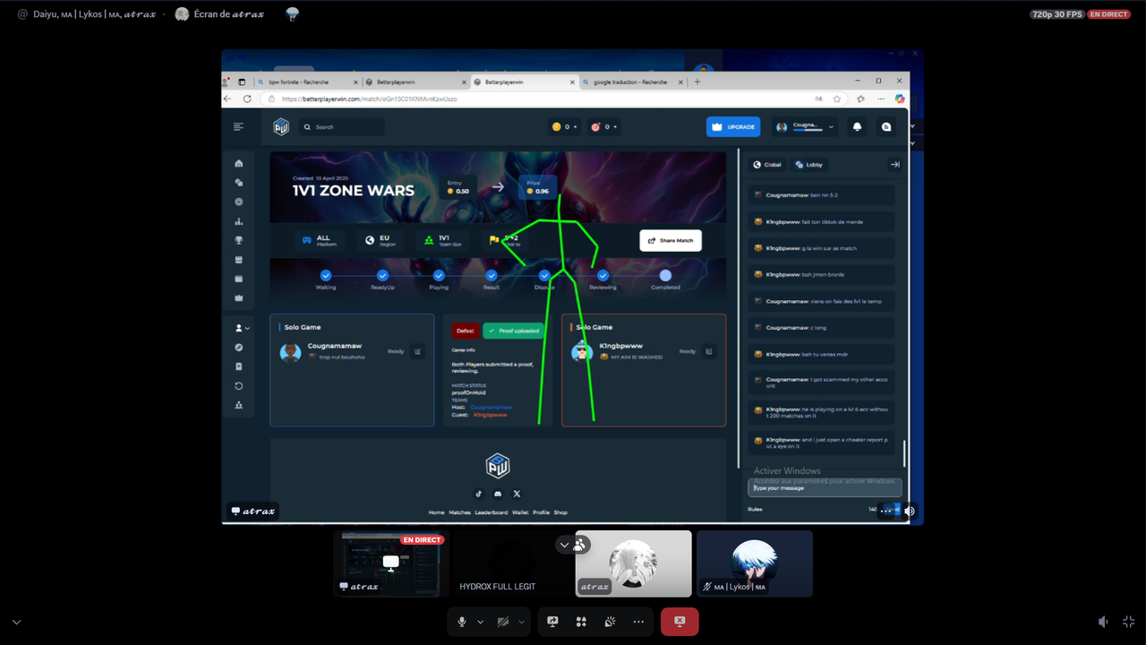This screenshot has width=1146, height=645.
Task: Open the notifications bell
Action: point(857,127)
